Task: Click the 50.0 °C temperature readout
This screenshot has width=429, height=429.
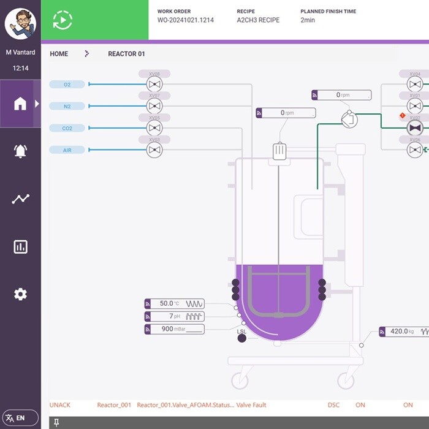Action: (174, 303)
